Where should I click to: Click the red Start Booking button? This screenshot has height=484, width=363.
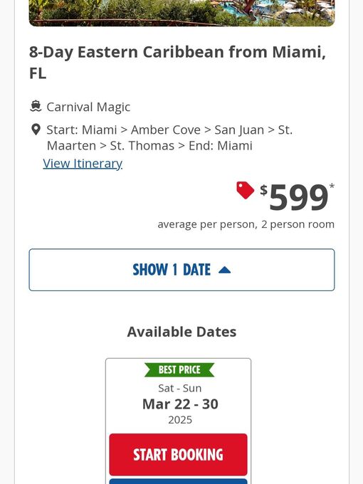coord(178,454)
